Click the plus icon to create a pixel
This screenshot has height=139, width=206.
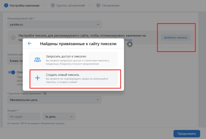pos(37,78)
